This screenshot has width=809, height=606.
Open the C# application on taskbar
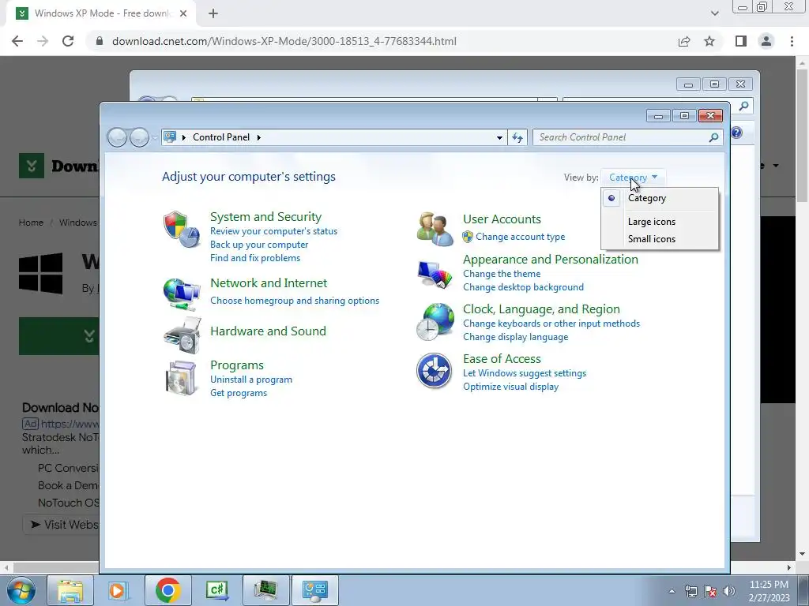tap(216, 590)
